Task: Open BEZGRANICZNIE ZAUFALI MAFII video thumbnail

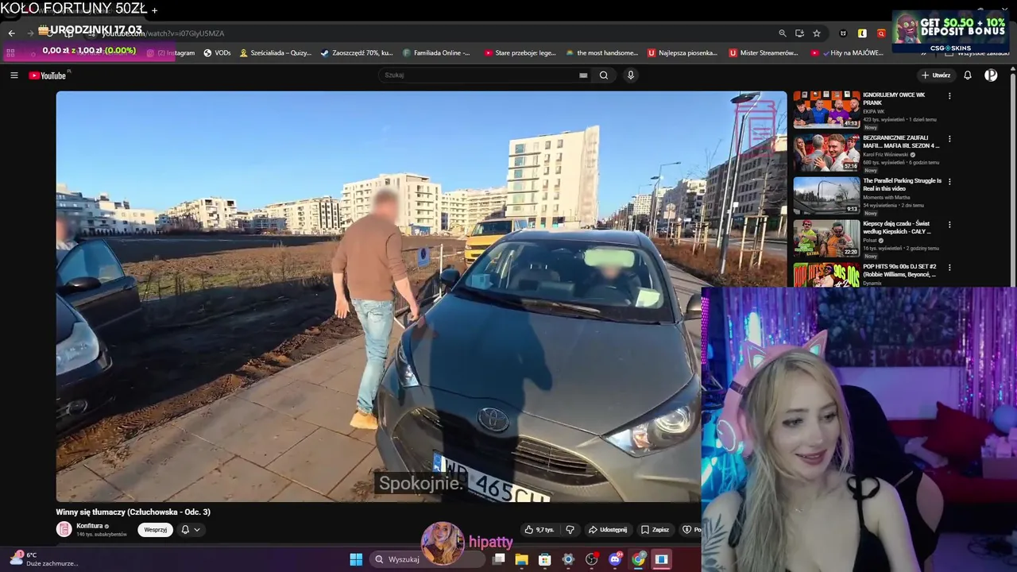Action: point(826,153)
